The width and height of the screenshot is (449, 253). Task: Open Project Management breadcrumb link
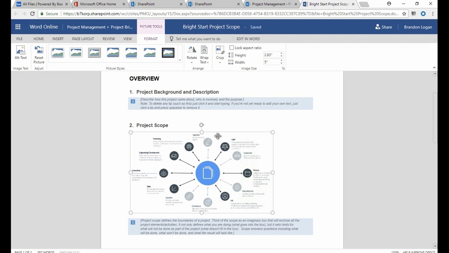[86, 27]
